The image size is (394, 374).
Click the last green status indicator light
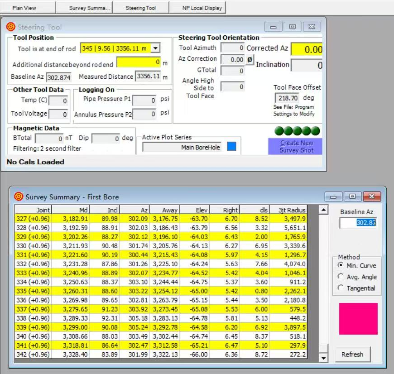click(x=316, y=131)
